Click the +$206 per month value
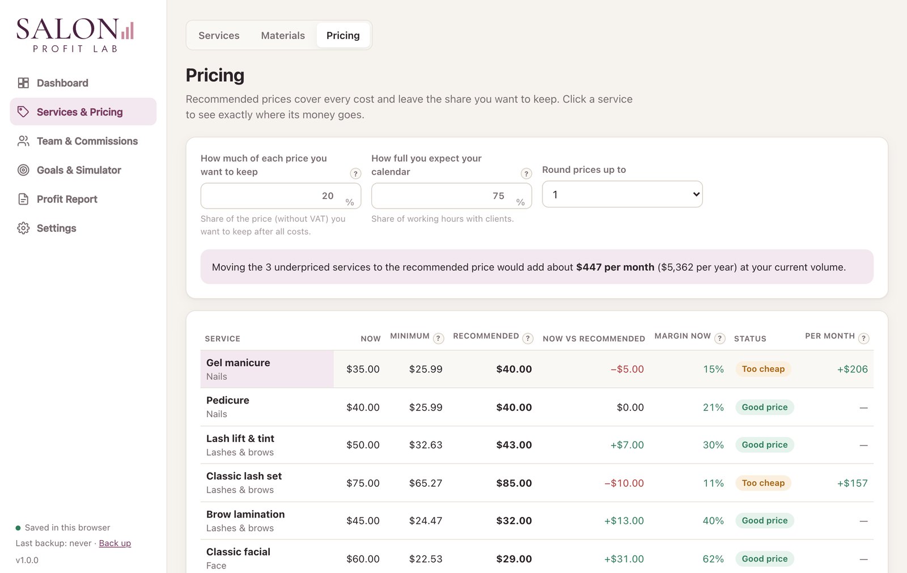Image resolution: width=907 pixels, height=573 pixels. pos(853,369)
